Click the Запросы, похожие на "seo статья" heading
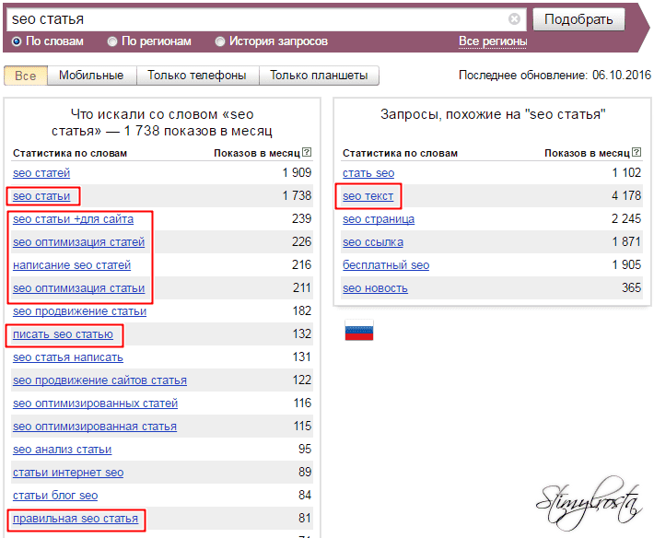The image size is (654, 538). click(x=493, y=114)
